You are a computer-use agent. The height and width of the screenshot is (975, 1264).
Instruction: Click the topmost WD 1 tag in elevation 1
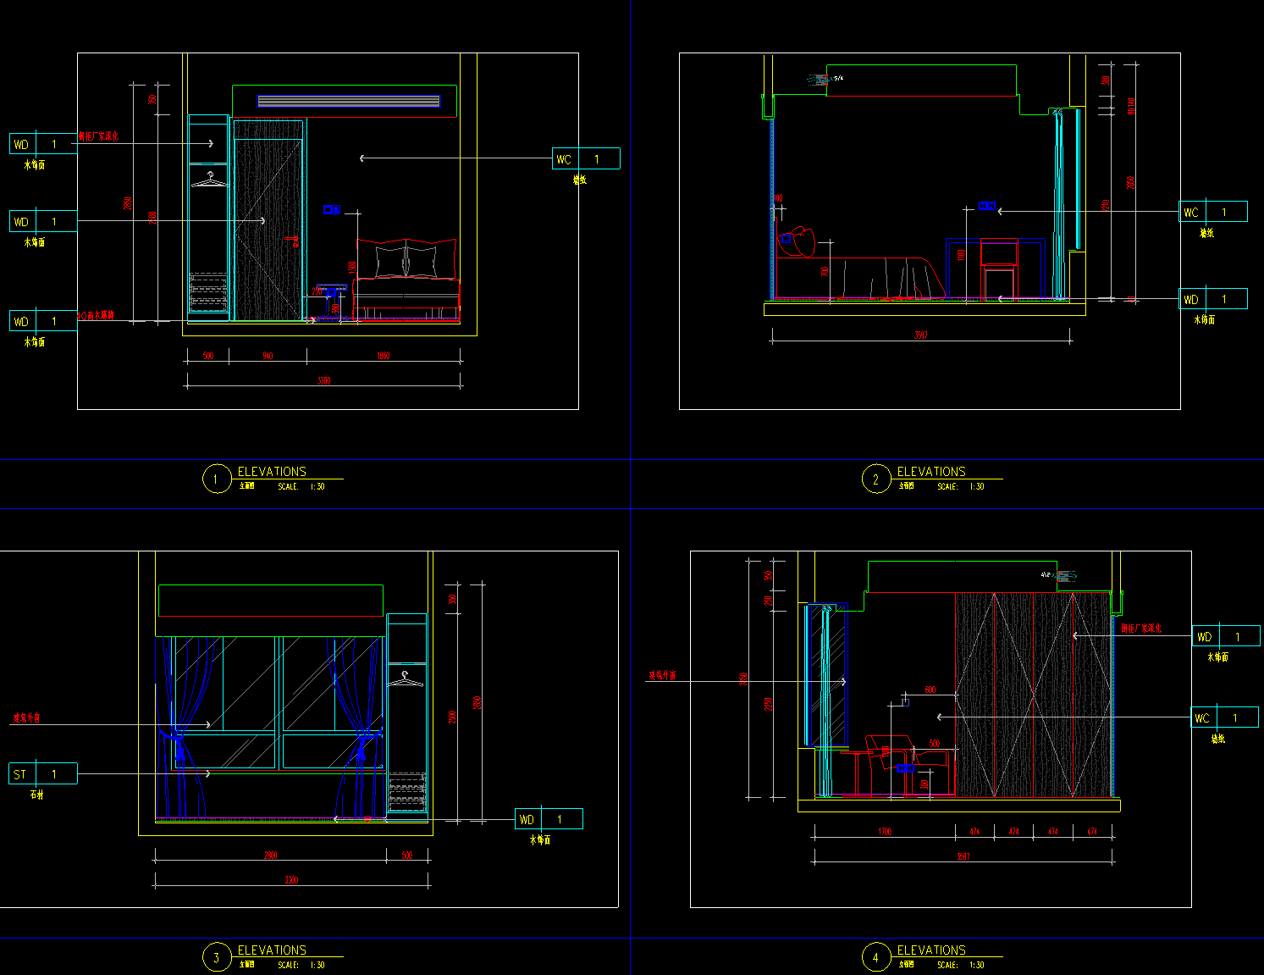[43, 144]
